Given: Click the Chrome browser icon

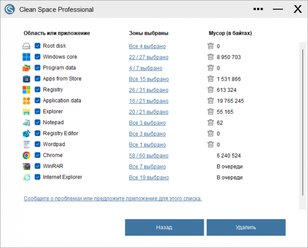Looking at the screenshot, I should 26,155.
